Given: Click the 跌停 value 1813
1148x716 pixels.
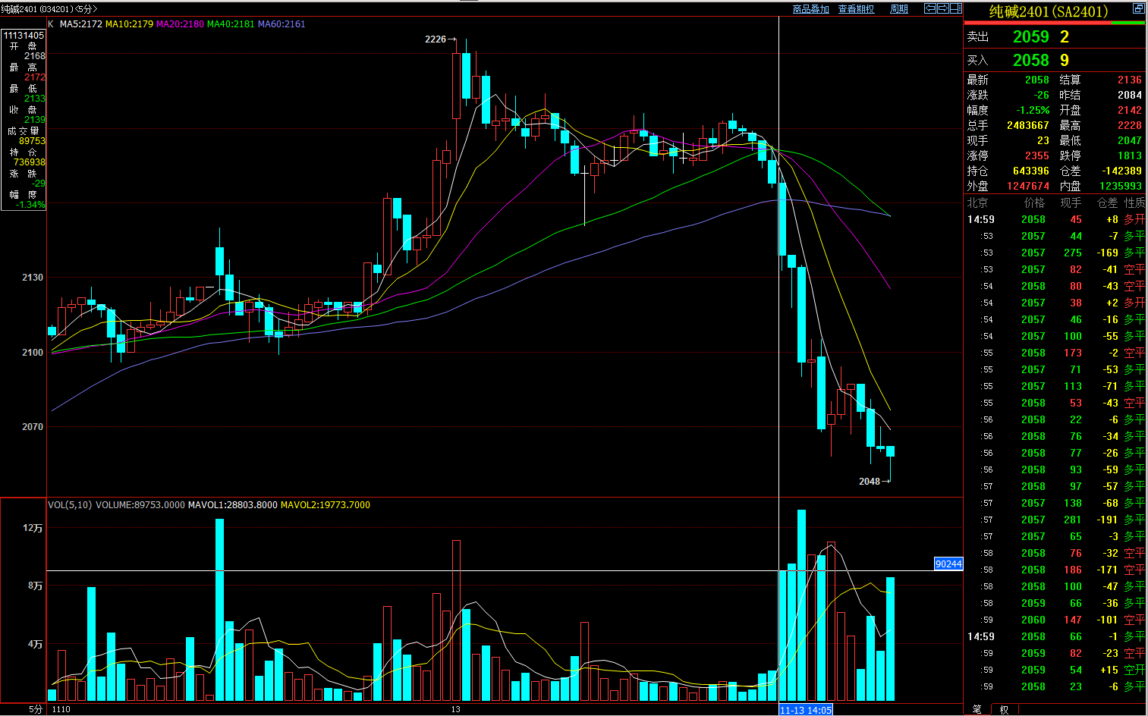Looking at the screenshot, I should click(1129, 155).
